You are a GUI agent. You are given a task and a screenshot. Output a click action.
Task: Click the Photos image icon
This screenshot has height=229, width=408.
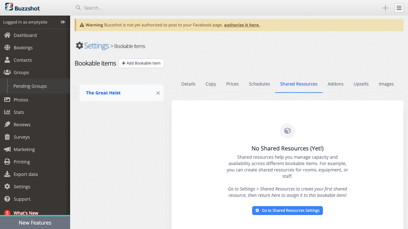[x=7, y=100]
